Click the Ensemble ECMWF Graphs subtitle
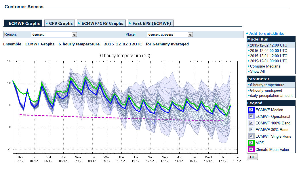299x171 pixels. tap(96, 44)
